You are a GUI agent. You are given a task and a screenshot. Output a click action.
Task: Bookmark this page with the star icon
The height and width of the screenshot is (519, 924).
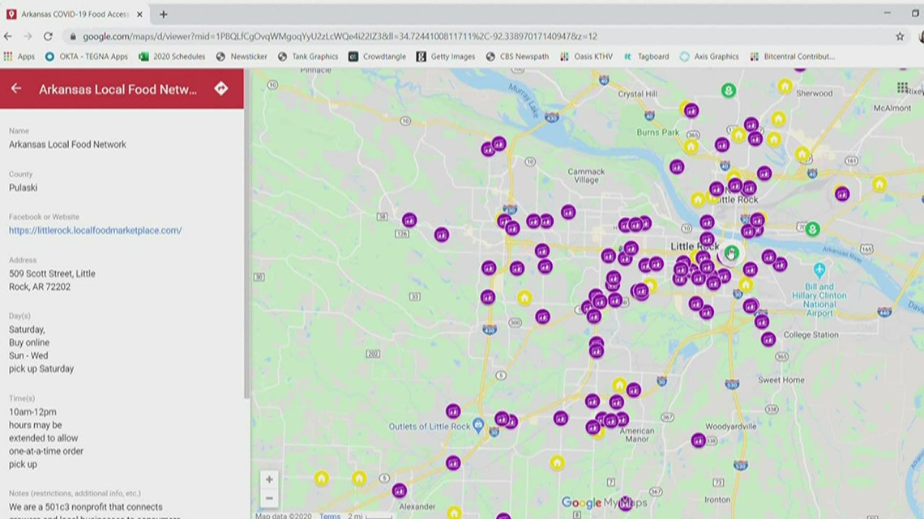(x=900, y=36)
